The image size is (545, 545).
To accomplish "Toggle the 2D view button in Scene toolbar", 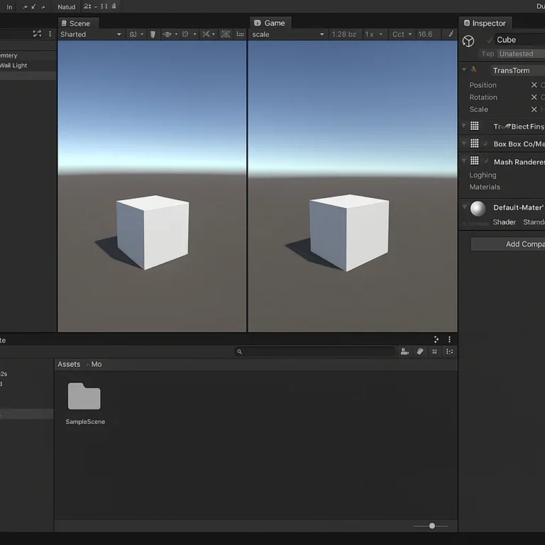I will coord(133,34).
